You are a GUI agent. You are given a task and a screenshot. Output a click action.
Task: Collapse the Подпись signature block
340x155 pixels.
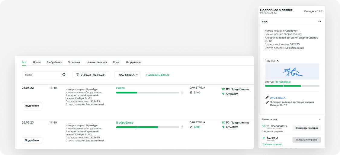277,61
